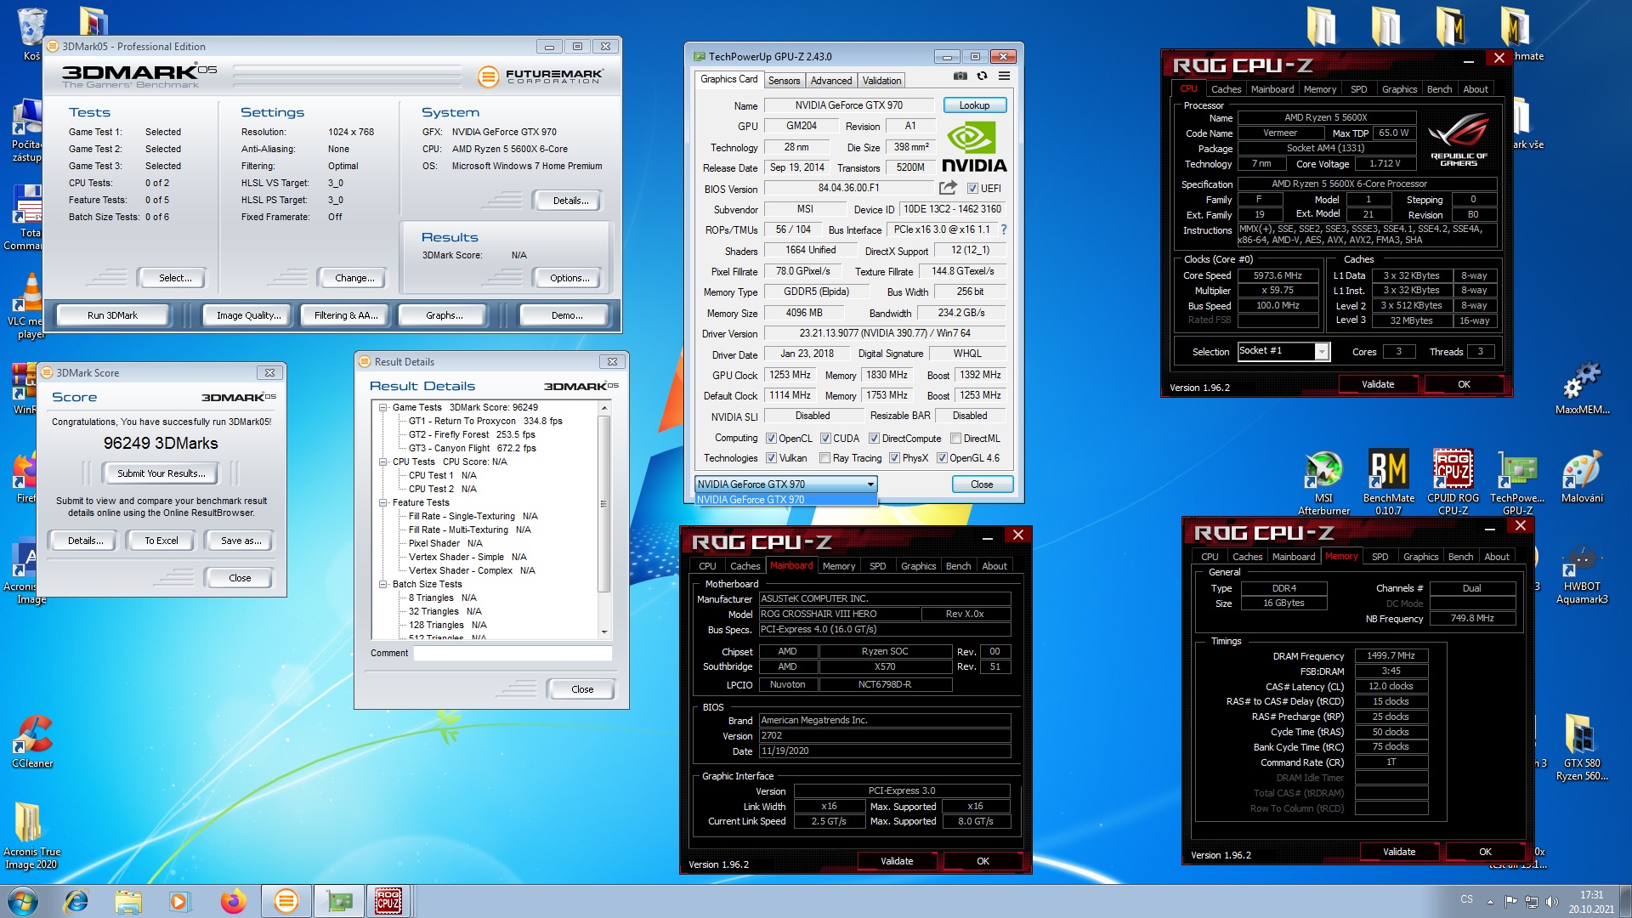Collapse the CPU Tests tree node
Viewport: 1632px width, 918px height.
pos(383,462)
